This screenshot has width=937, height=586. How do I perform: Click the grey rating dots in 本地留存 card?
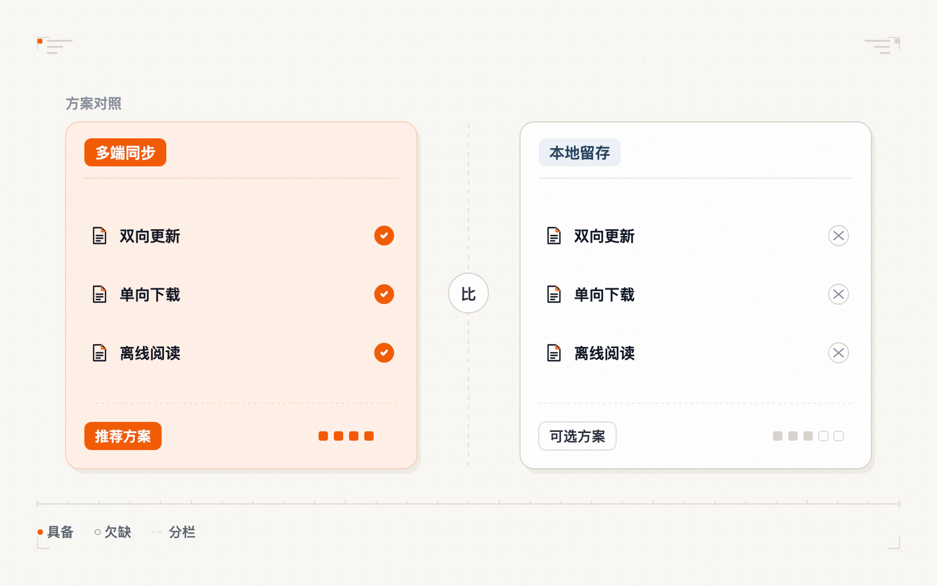tap(808, 436)
